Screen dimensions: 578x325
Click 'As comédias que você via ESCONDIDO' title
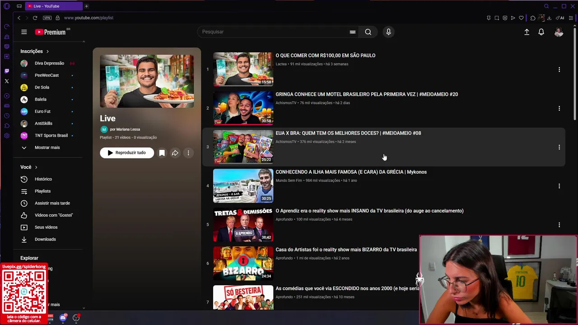coord(347,288)
